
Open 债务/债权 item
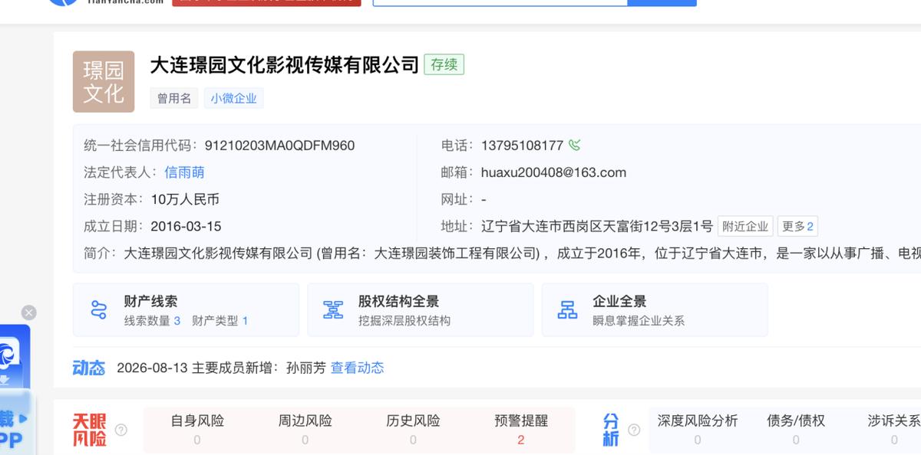[x=796, y=429]
